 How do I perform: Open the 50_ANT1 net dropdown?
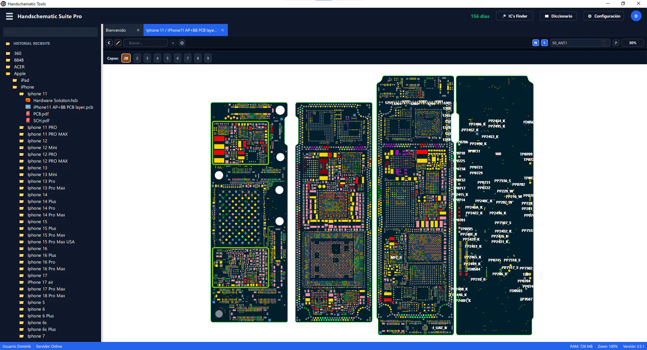(x=580, y=43)
